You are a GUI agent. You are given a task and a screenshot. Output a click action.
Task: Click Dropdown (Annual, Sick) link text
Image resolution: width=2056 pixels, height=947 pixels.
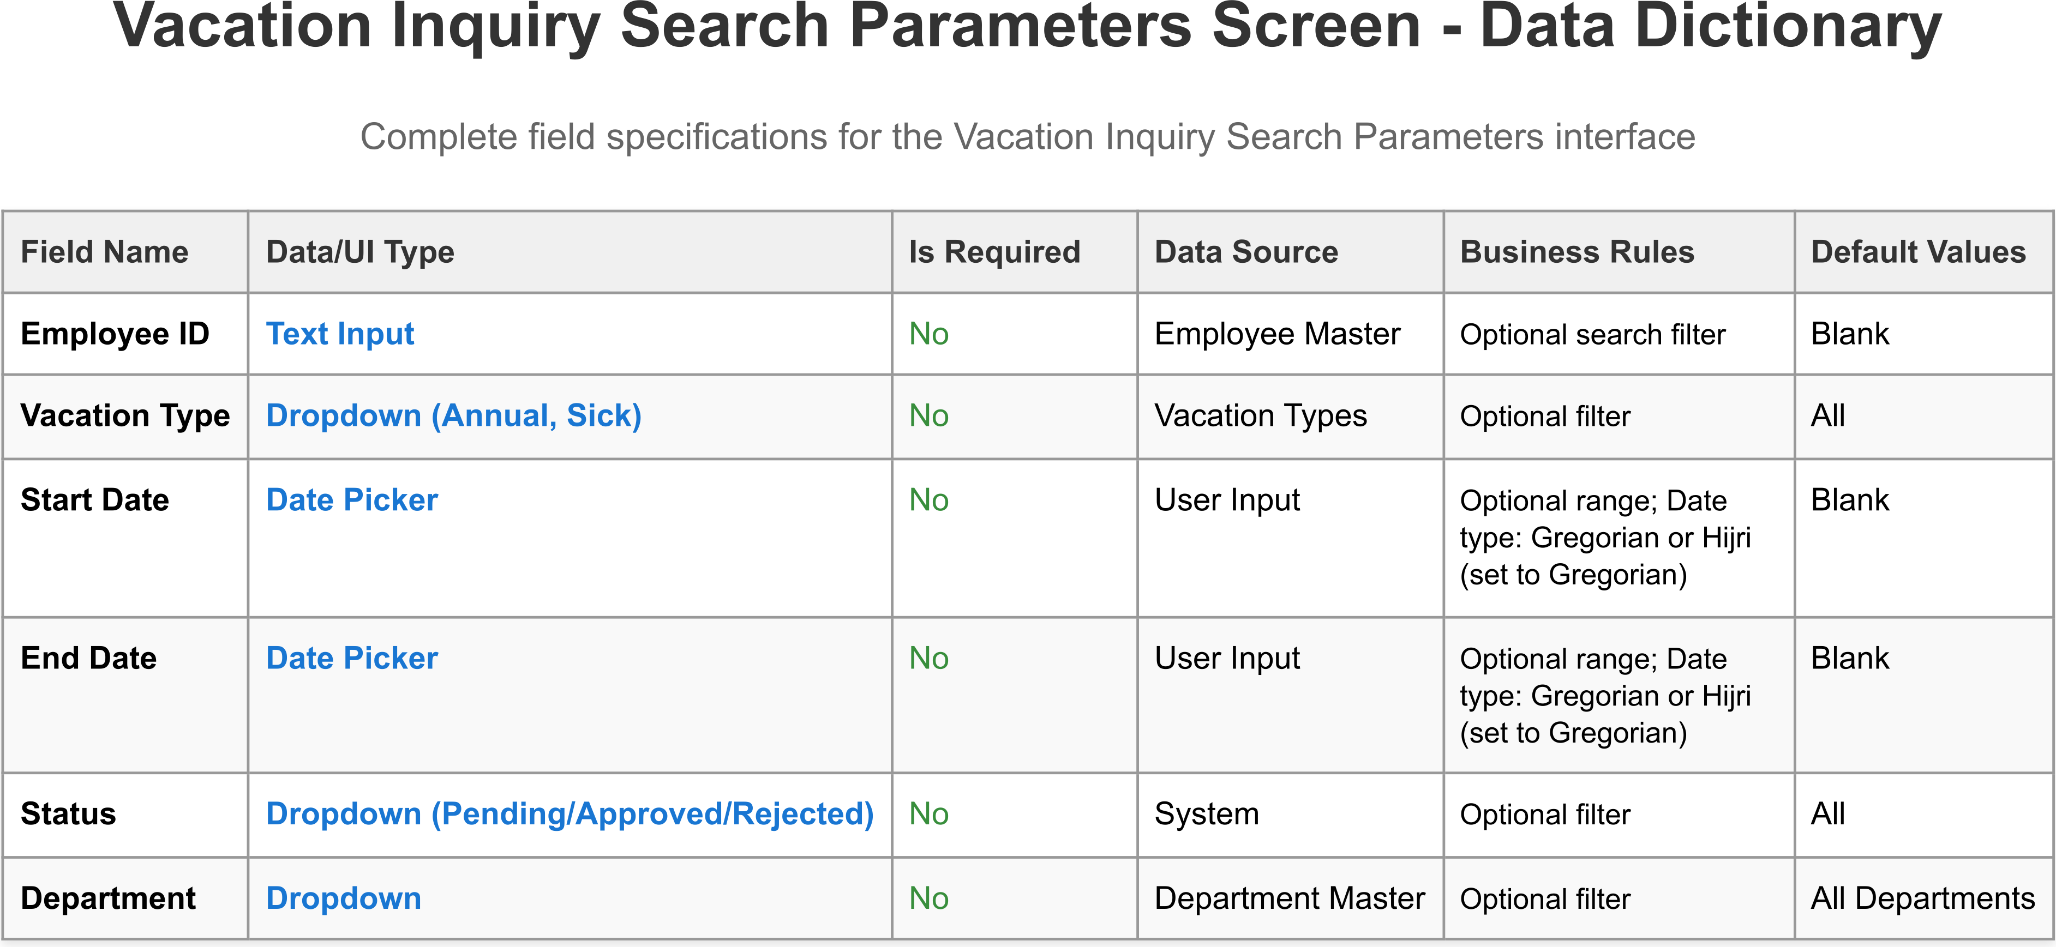(453, 415)
